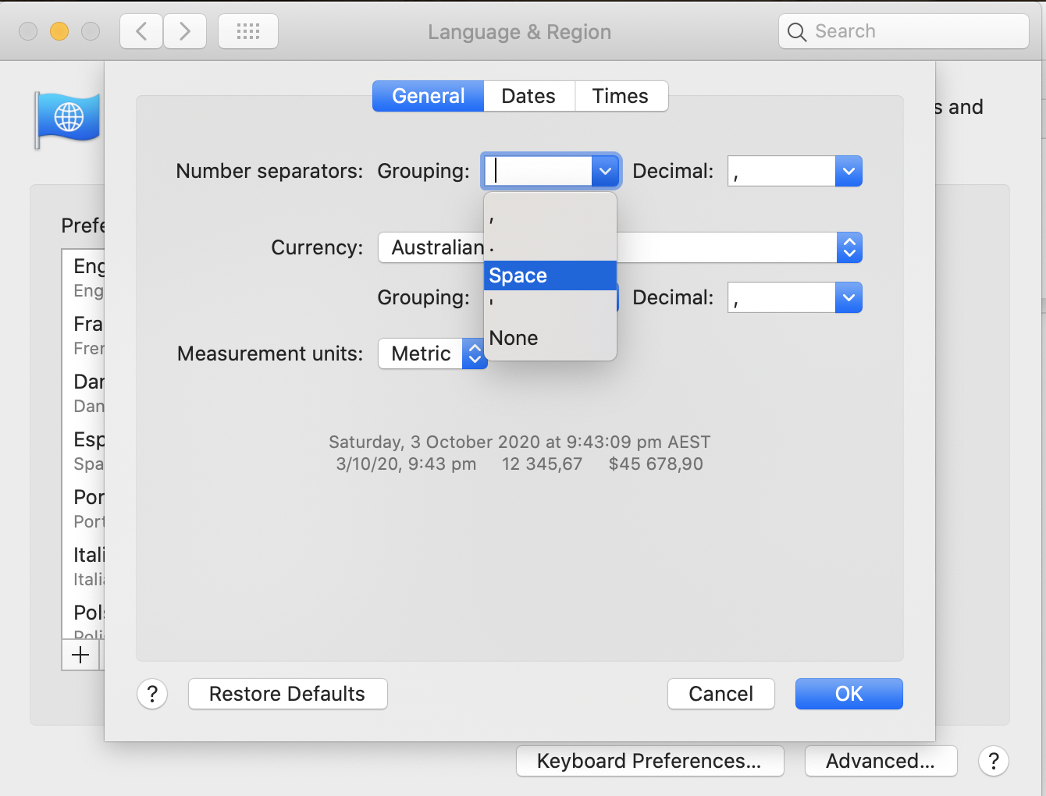The image size is (1046, 796).
Task: Switch to the Dates tab
Action: point(528,96)
